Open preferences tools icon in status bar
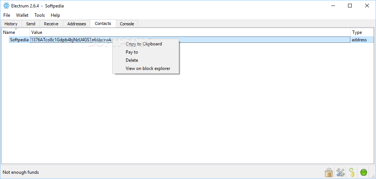Viewport: 376px width, 179px height. point(340,172)
